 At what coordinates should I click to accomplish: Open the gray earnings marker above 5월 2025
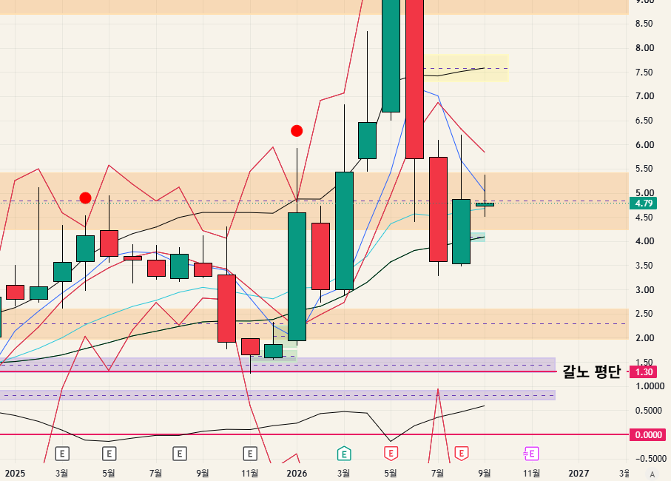point(109,454)
